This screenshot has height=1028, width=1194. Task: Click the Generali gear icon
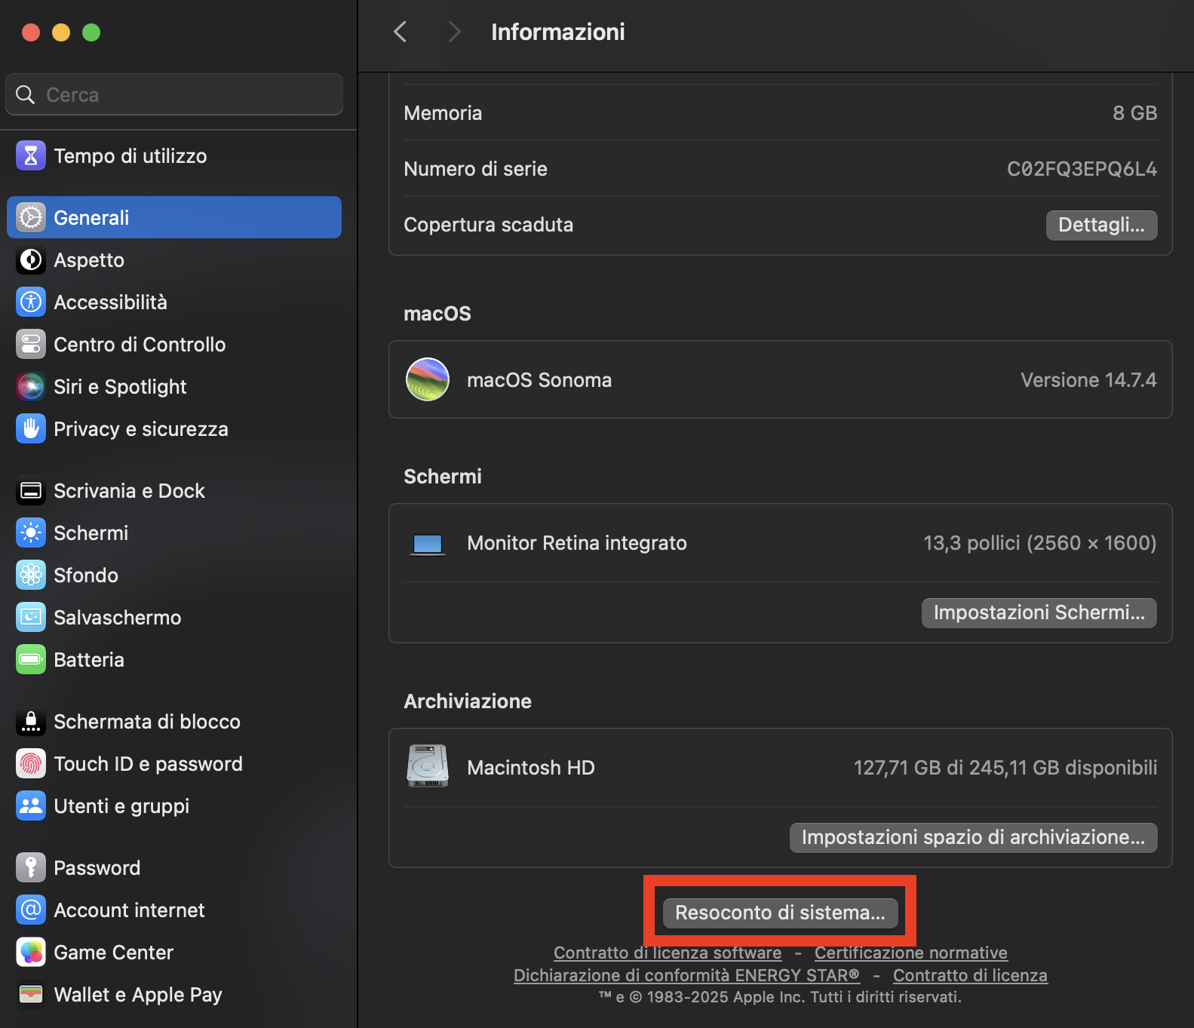click(31, 218)
